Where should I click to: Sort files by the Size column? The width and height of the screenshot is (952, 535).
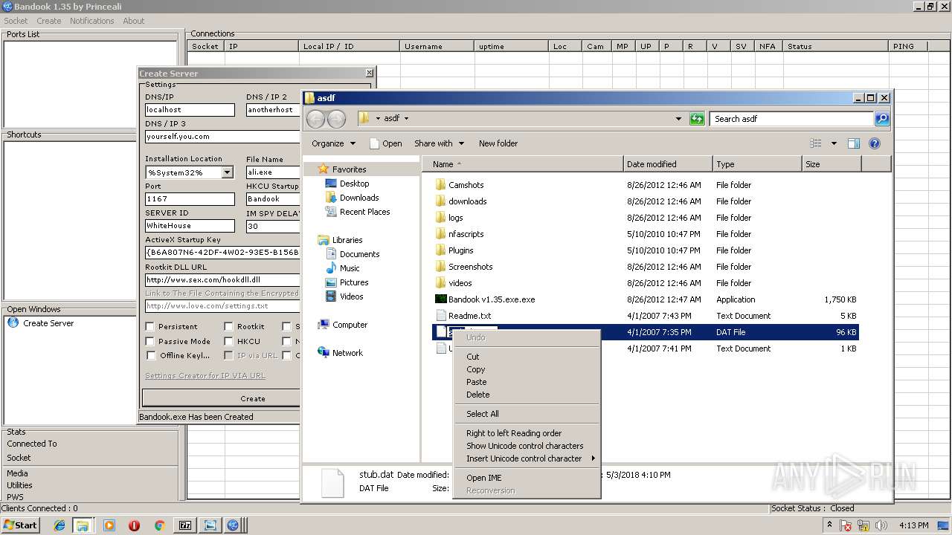(x=831, y=164)
